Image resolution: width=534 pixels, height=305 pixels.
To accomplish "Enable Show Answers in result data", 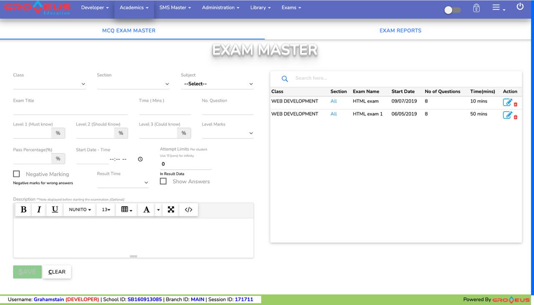I will 163,180.
